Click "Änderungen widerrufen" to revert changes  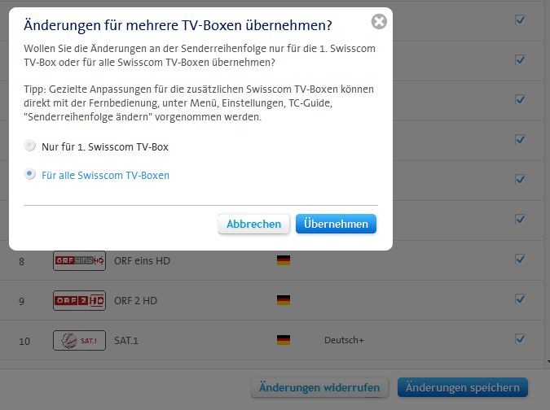(x=319, y=387)
